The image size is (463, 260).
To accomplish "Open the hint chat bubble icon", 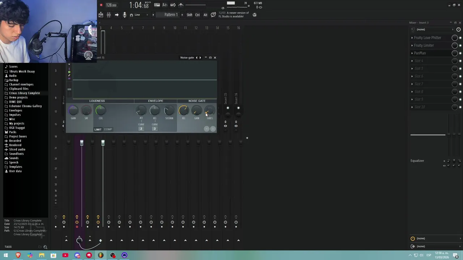I will click(x=213, y=15).
